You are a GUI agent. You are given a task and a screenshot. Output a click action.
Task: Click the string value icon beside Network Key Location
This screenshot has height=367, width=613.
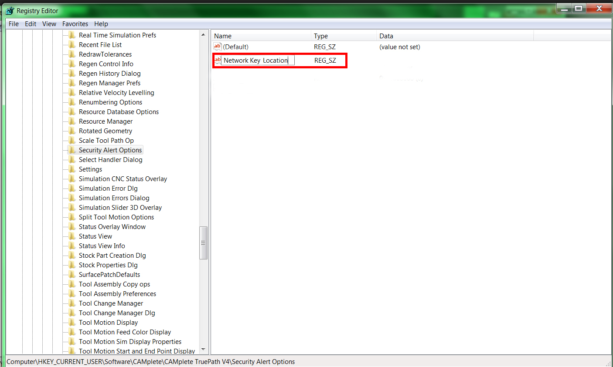(x=218, y=60)
